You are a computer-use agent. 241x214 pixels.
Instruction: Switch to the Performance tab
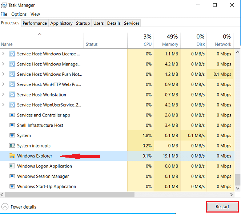click(35, 23)
